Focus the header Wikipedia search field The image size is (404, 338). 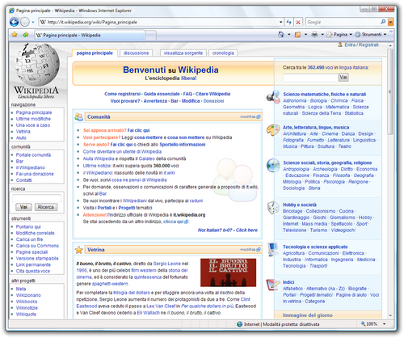coord(310,78)
